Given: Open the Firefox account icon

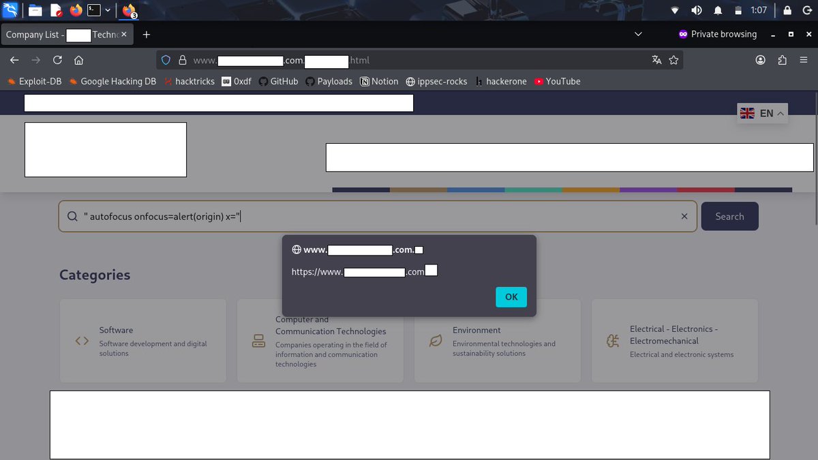Looking at the screenshot, I should (x=760, y=60).
